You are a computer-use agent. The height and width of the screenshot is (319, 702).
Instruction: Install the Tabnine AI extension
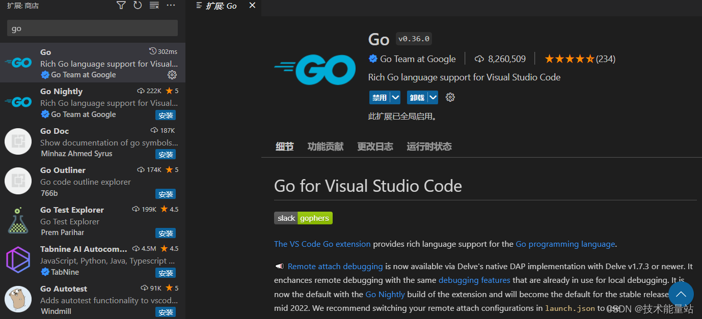pyautogui.click(x=166, y=273)
